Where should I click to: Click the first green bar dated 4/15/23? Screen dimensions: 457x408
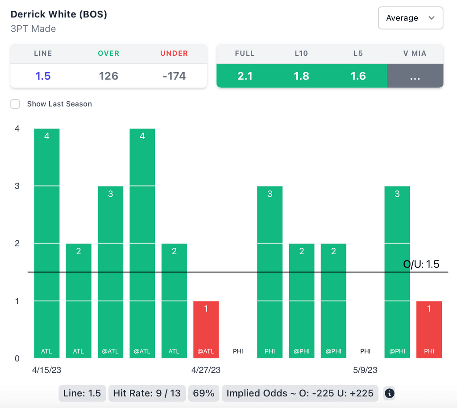point(46,243)
